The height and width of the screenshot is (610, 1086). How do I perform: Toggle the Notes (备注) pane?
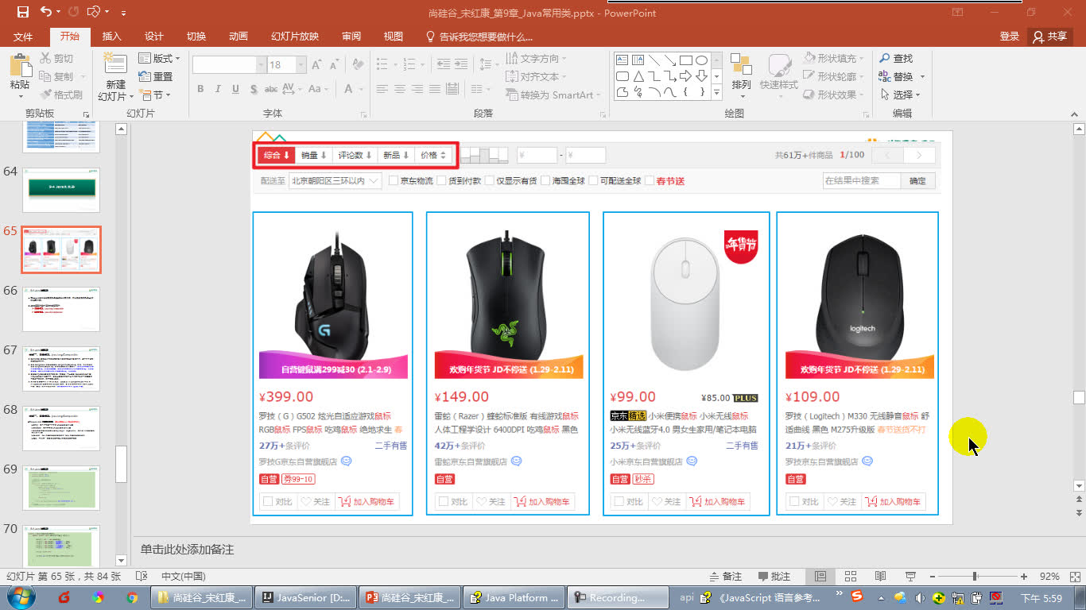pos(723,577)
